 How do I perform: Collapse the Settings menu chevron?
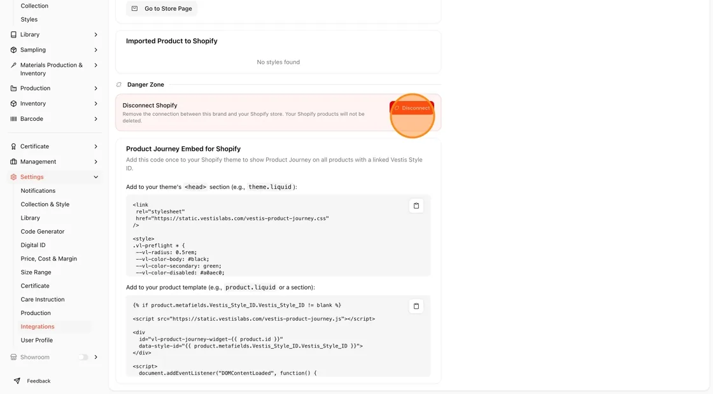[x=96, y=177]
